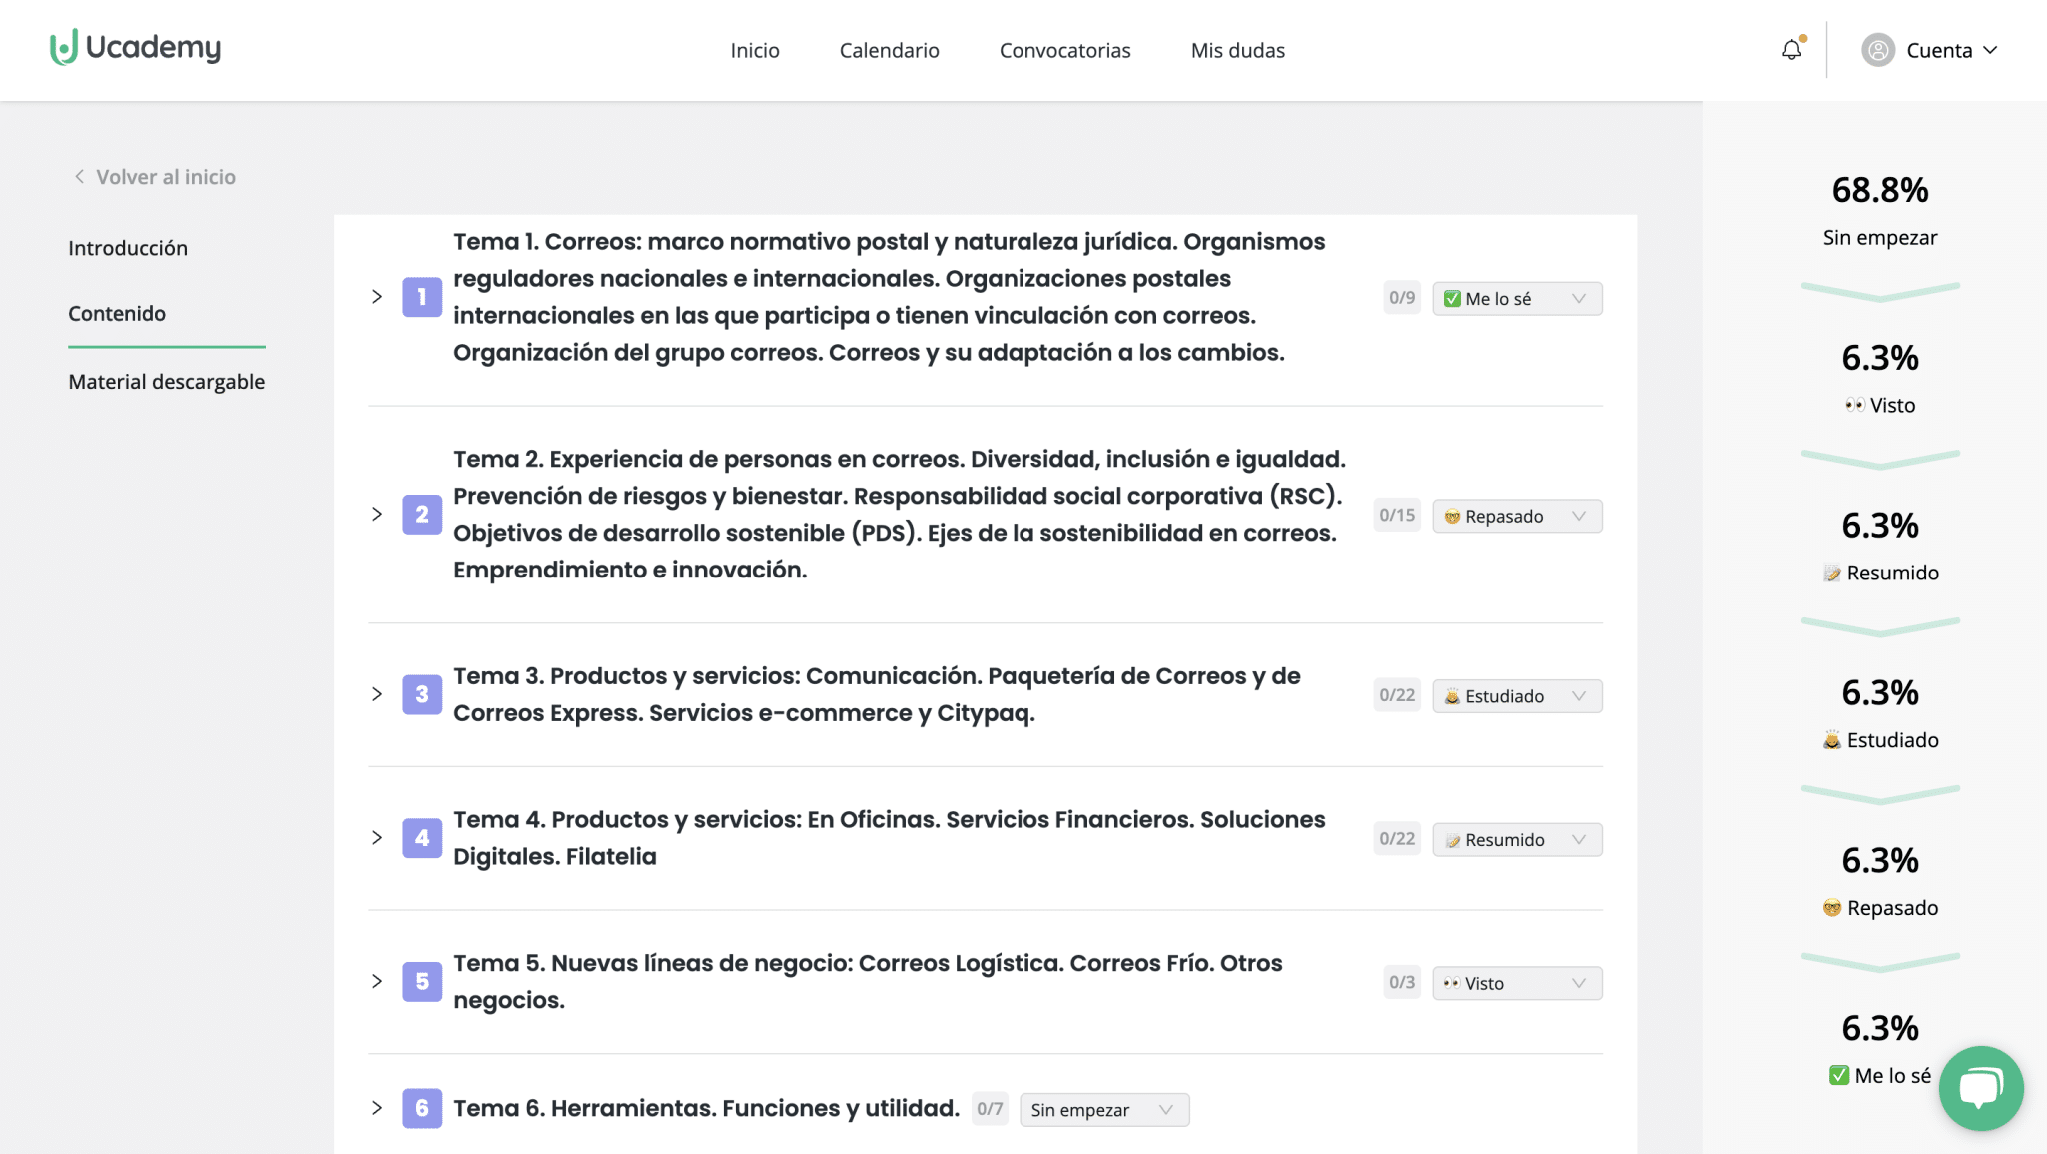This screenshot has height=1154, width=2047.
Task: Expand Tema 4 with its chevron
Action: coord(377,838)
